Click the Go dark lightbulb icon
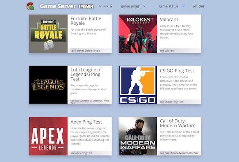 [x=111, y=6]
